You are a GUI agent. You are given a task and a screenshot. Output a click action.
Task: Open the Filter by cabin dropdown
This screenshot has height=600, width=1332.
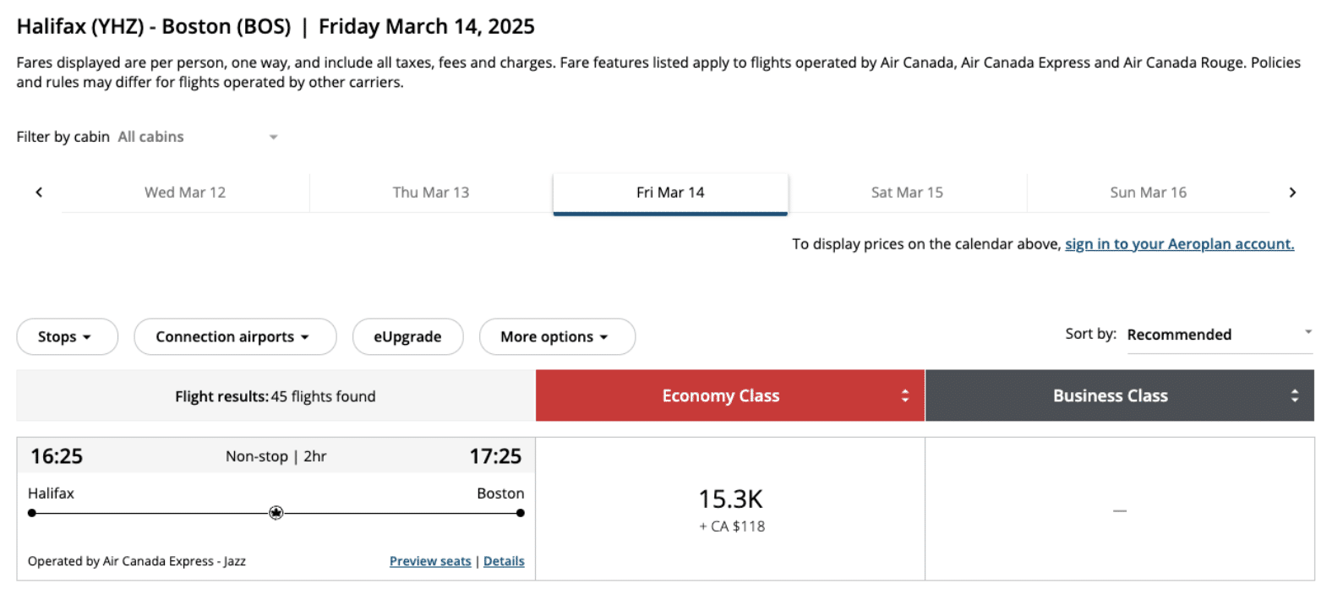(x=198, y=137)
